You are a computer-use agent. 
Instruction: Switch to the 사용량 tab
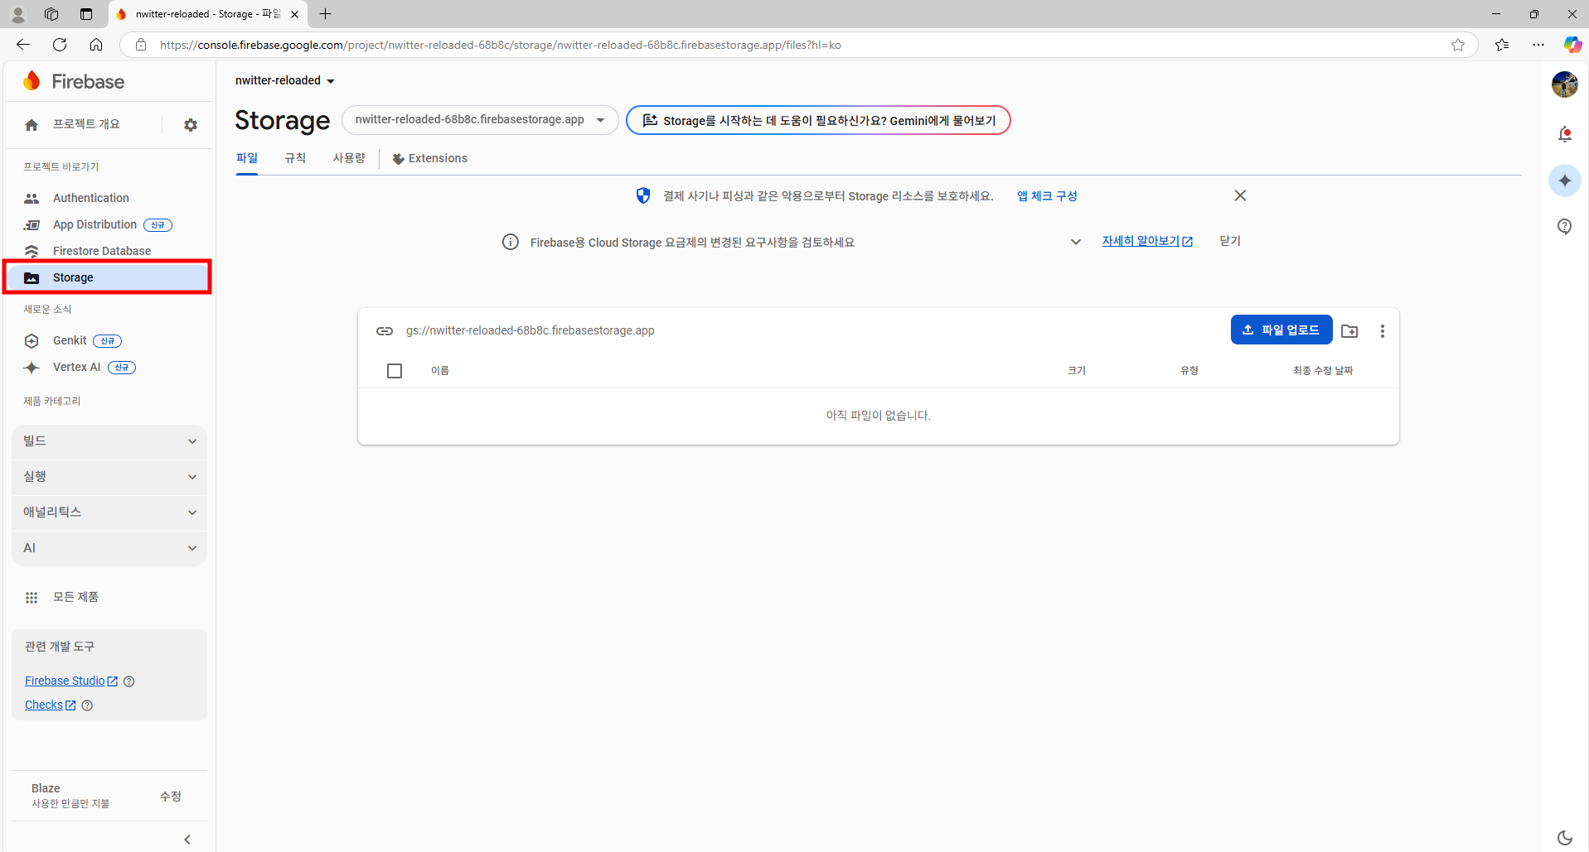[x=349, y=158]
